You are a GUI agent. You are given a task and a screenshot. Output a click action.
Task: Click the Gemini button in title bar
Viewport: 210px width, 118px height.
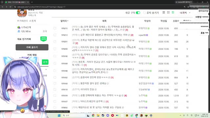pyautogui.click(x=184, y=2)
